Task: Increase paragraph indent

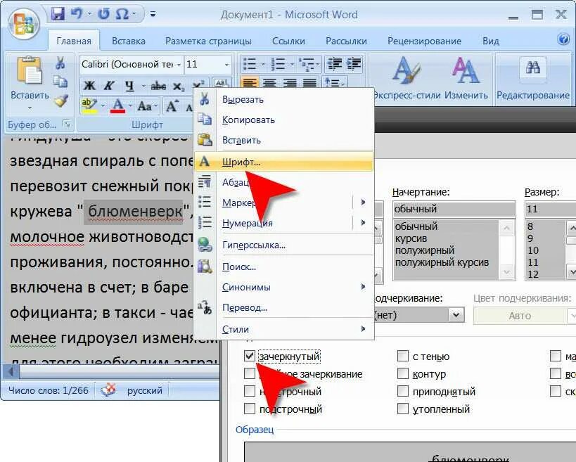Action: [354, 64]
